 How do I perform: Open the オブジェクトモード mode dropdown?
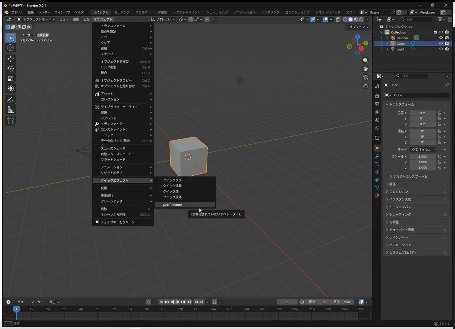[x=36, y=19]
